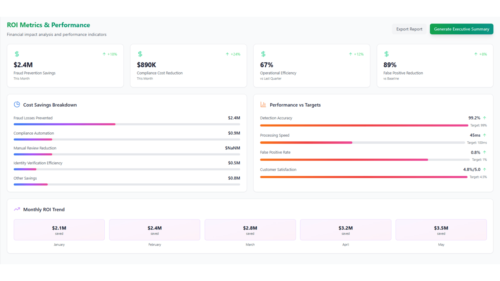Click the Compliance Automation progress bar
The height and width of the screenshot is (281, 500).
pyautogui.click(x=127, y=139)
